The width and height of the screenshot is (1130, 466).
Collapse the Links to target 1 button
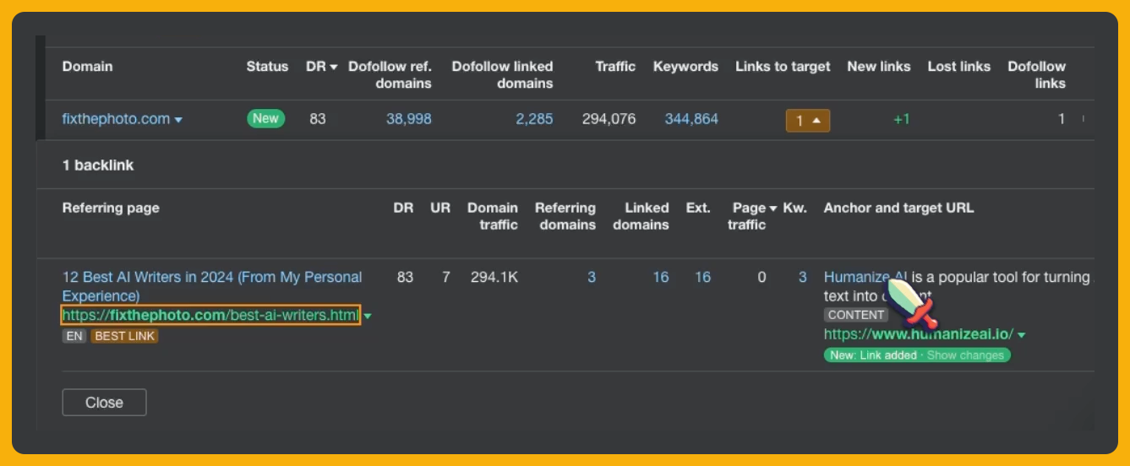pos(808,121)
